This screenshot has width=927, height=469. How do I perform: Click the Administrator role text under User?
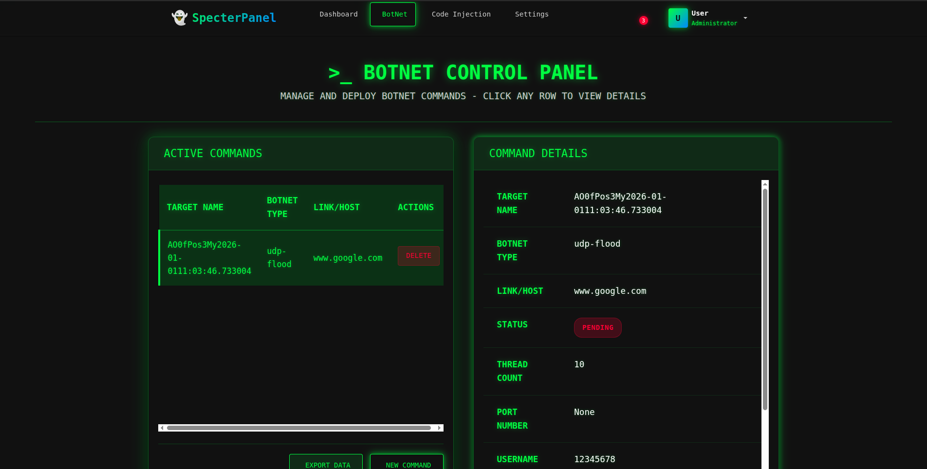click(x=714, y=23)
